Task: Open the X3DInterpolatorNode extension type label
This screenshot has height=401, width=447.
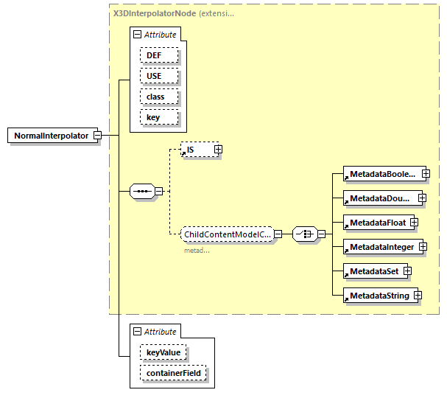Action: (173, 13)
